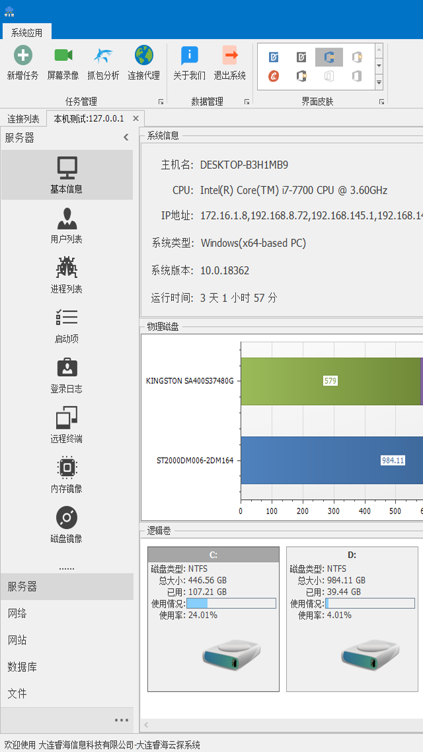Viewport: 423px width, 752px height.
Task: Select the 系统应用 ribbon tab
Action: click(x=27, y=32)
